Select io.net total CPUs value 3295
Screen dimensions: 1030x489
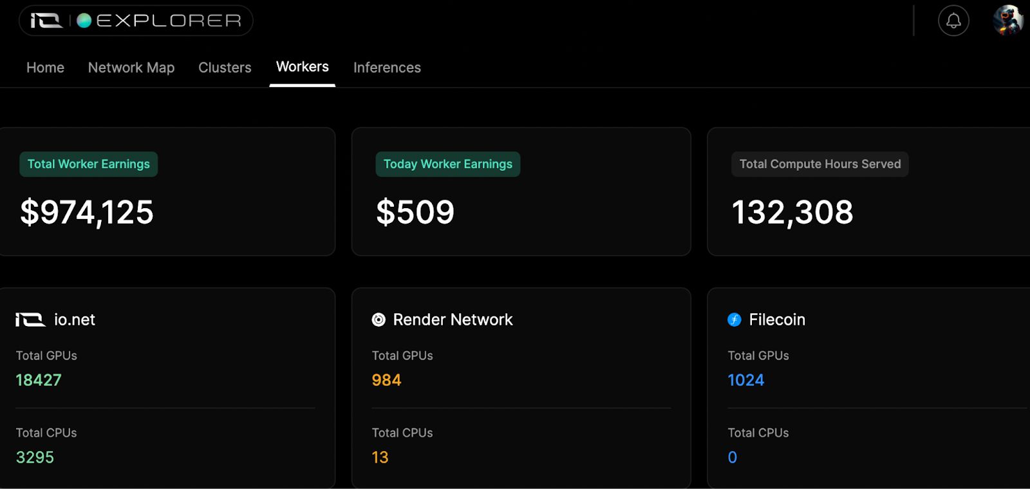(35, 457)
